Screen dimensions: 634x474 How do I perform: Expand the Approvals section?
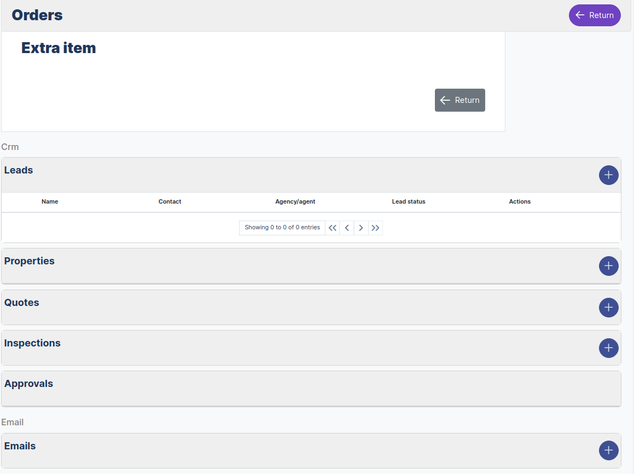coord(28,384)
